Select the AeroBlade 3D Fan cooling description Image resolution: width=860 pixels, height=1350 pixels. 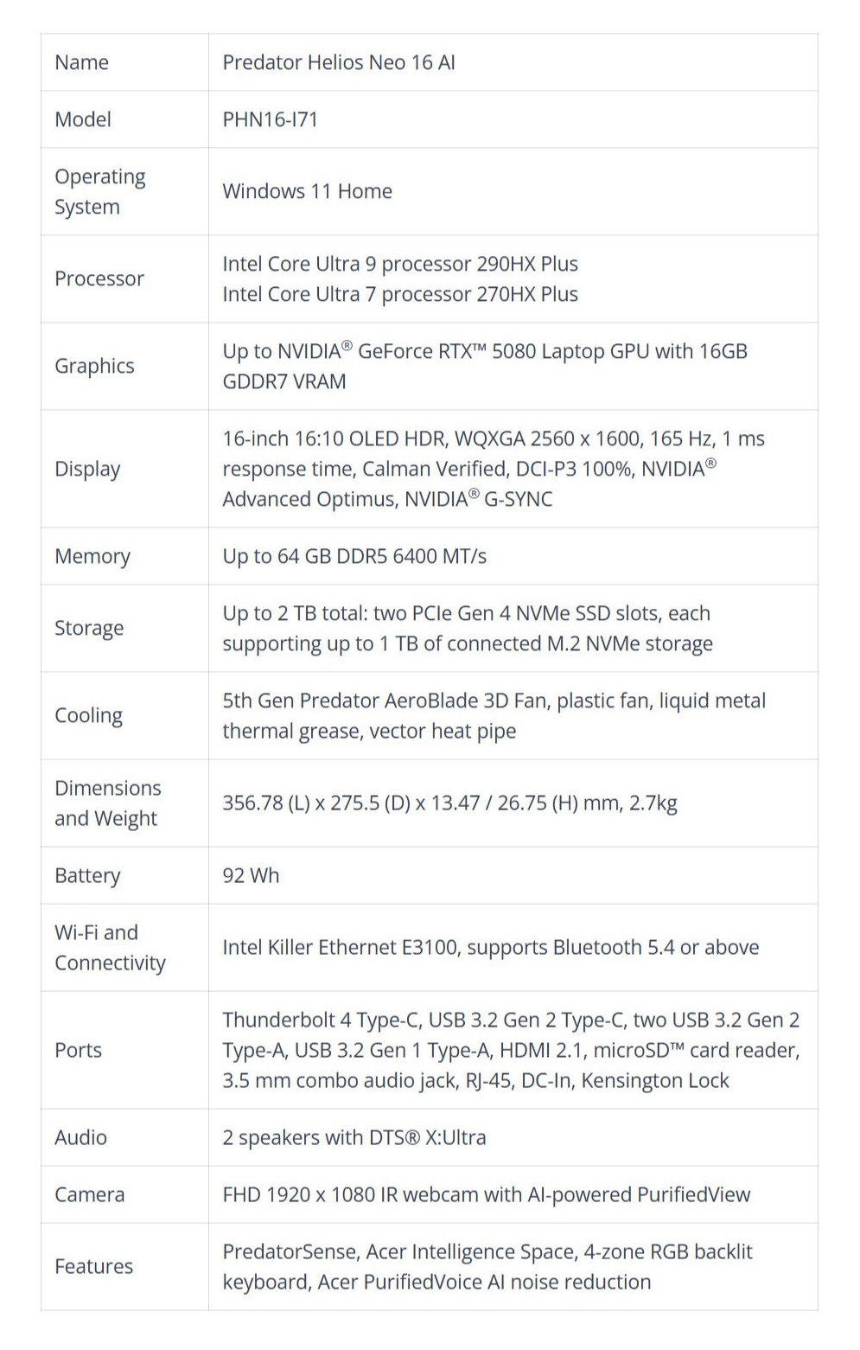pos(493,715)
